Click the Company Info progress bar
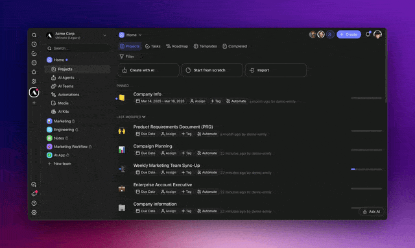The width and height of the screenshot is (415, 248). 366,98
